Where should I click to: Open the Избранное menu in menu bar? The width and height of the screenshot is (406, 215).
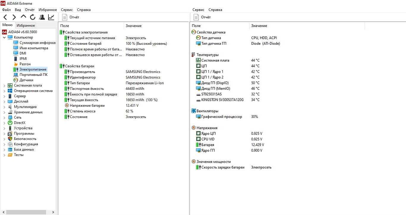tap(48, 10)
